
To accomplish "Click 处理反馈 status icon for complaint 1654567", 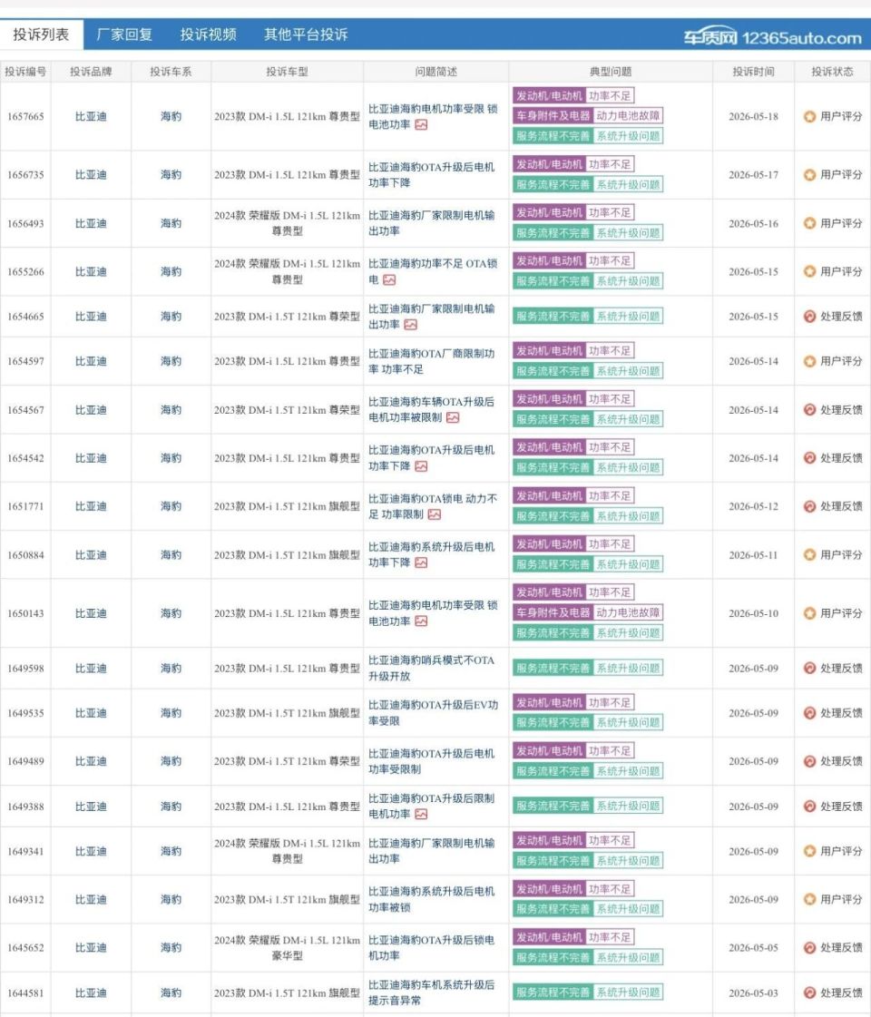I will (x=809, y=410).
